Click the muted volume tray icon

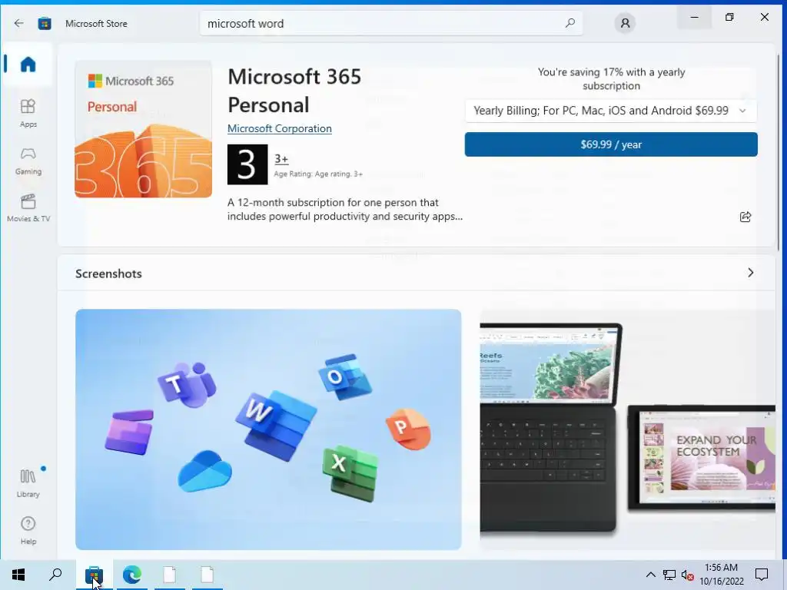[x=687, y=575]
